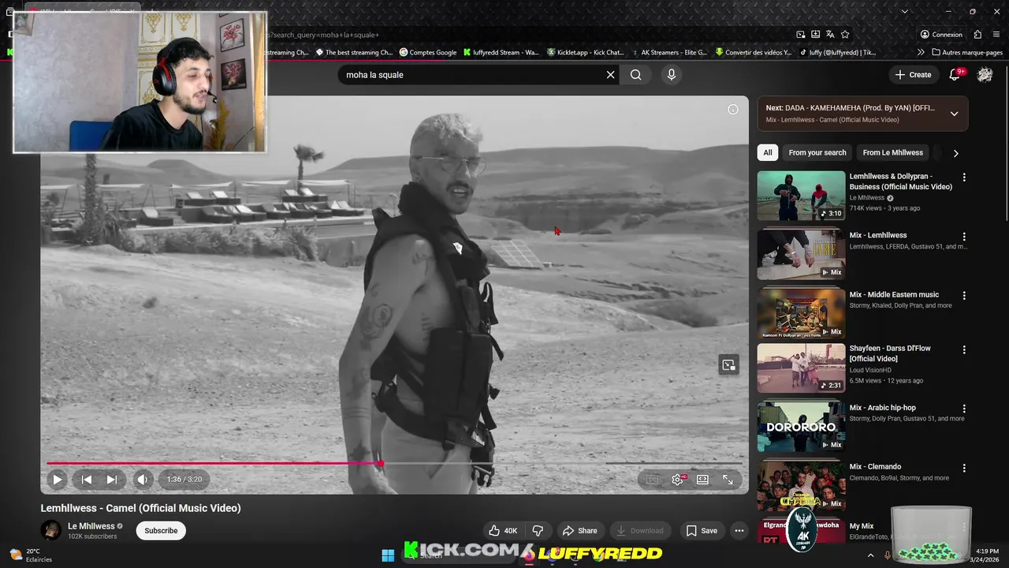Click the Download button
Screen dimensions: 1009x568
coord(639,531)
